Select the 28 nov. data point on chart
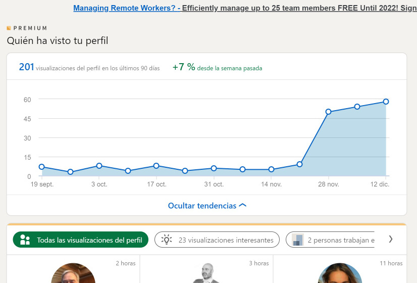The image size is (417, 283). point(329,112)
